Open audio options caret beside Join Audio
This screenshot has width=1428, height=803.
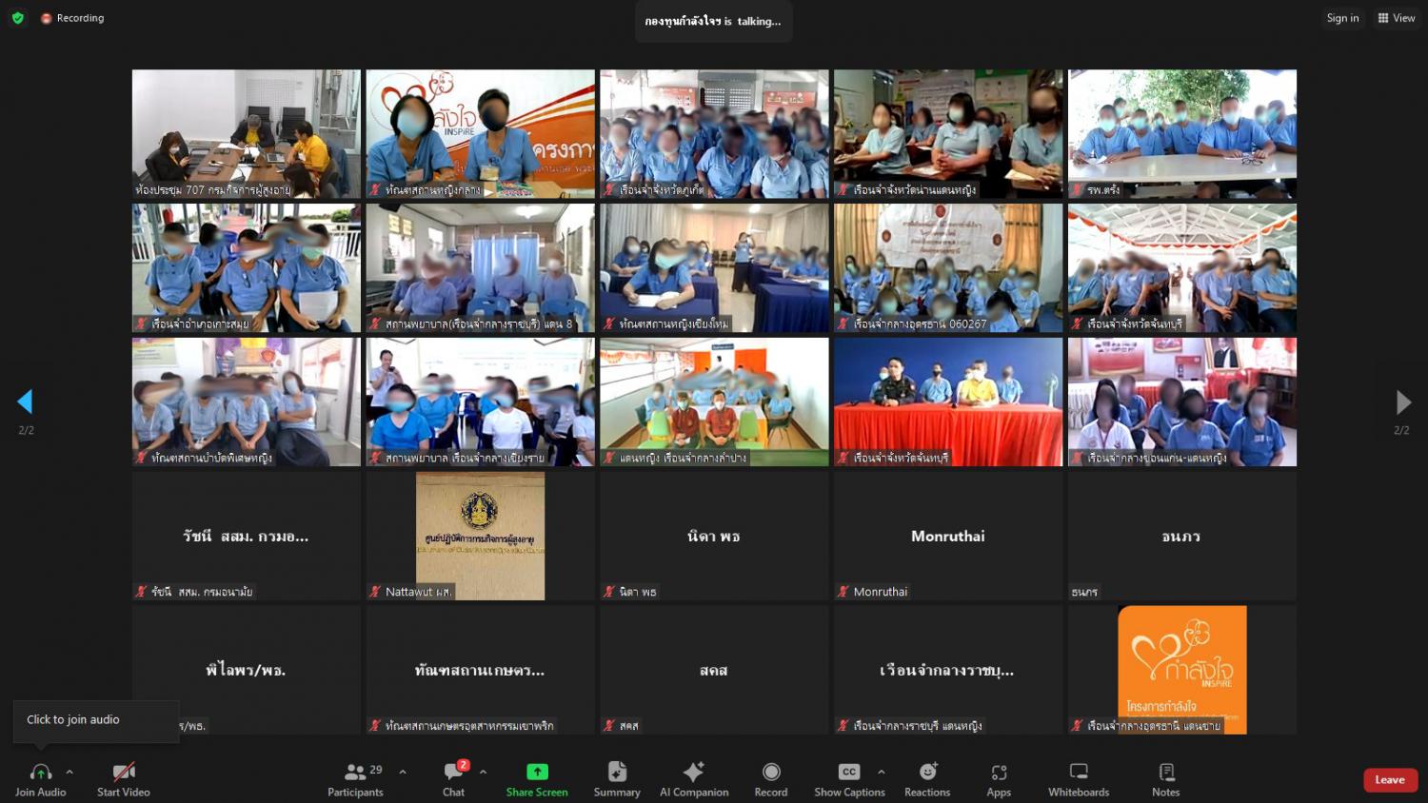(x=69, y=772)
